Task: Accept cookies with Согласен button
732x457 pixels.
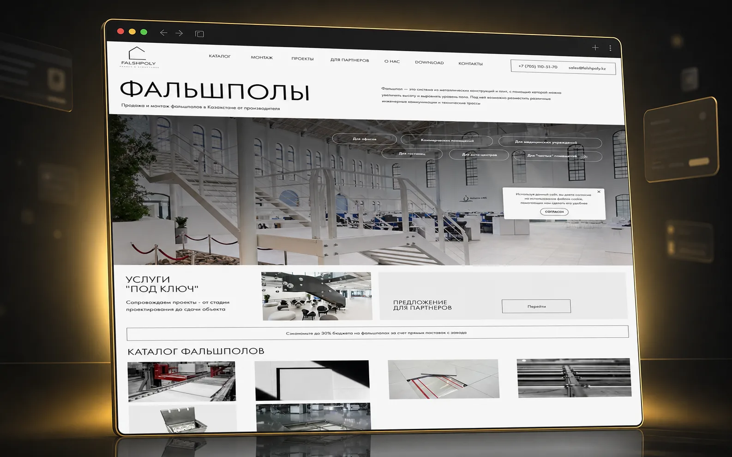Action: click(554, 211)
